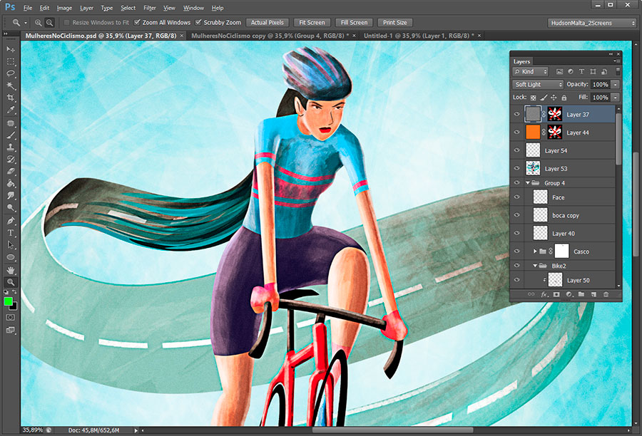Select the History Brush tool
This screenshot has width=642, height=436.
11,159
